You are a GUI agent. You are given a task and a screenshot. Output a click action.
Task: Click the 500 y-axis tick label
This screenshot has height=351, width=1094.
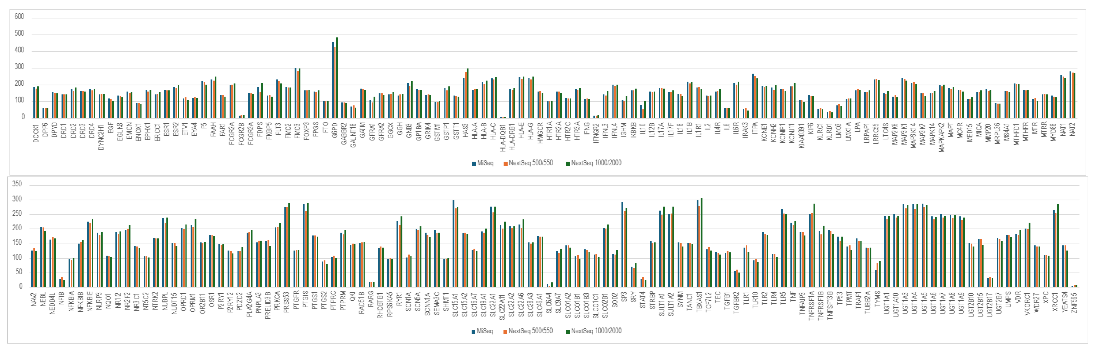pos(19,33)
